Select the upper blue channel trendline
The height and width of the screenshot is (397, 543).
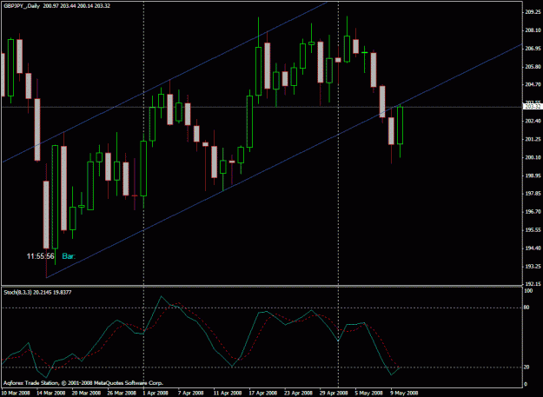click(x=164, y=82)
